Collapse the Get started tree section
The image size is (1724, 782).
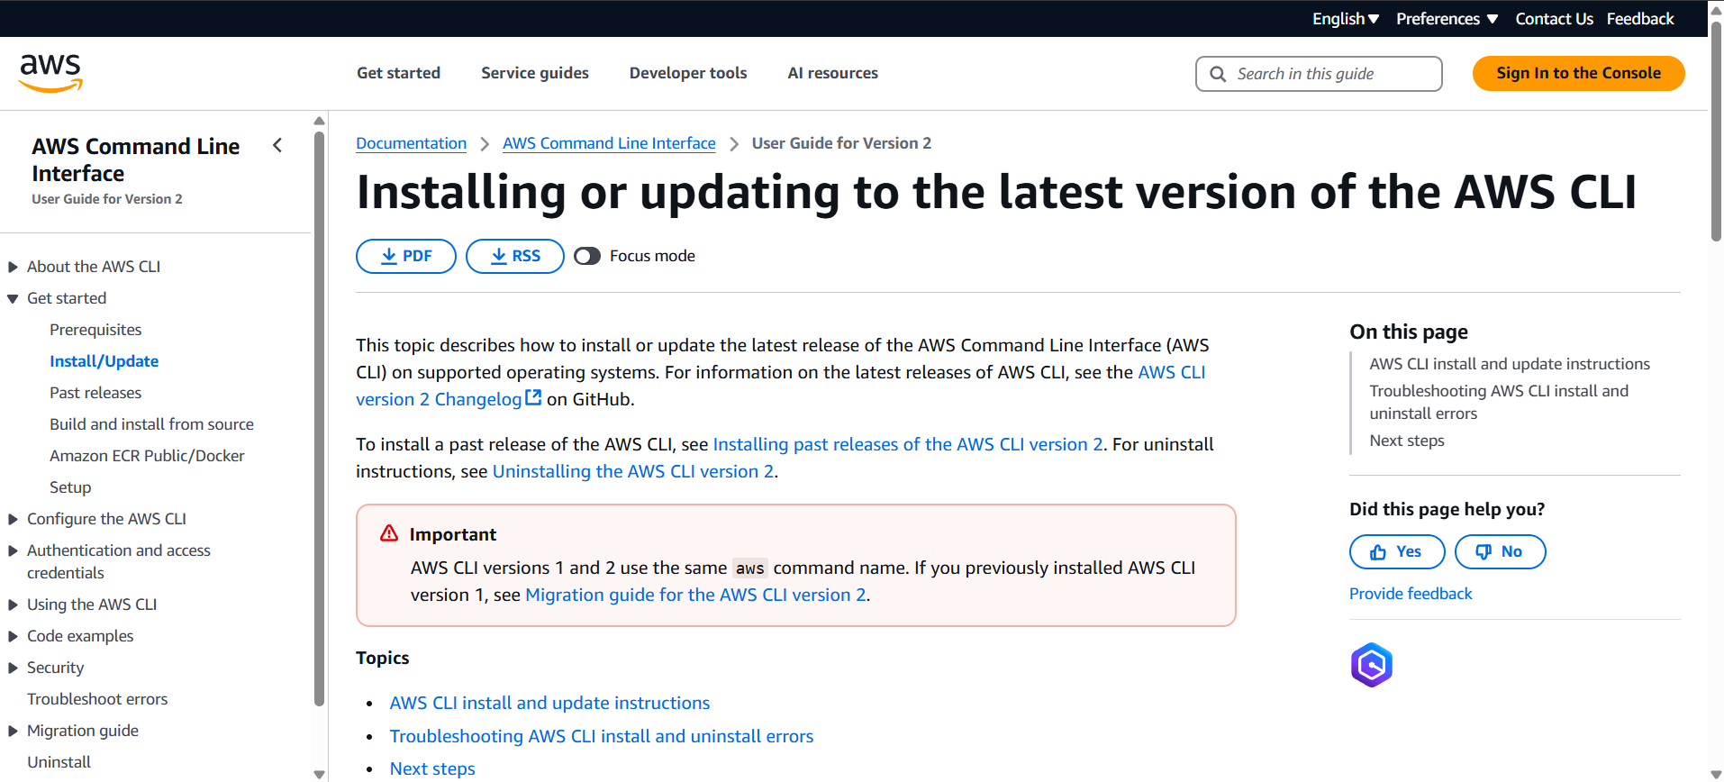(x=13, y=298)
